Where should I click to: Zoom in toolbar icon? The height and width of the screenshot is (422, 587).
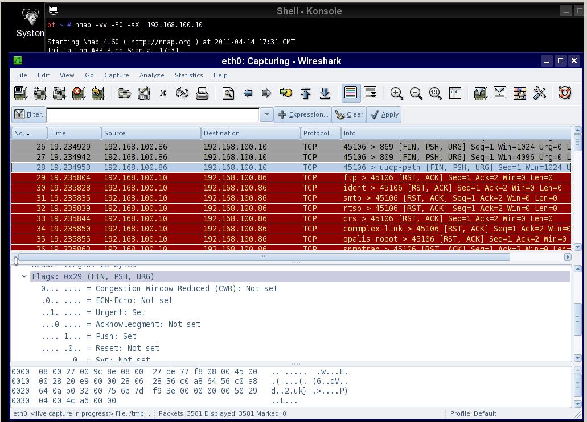click(396, 93)
